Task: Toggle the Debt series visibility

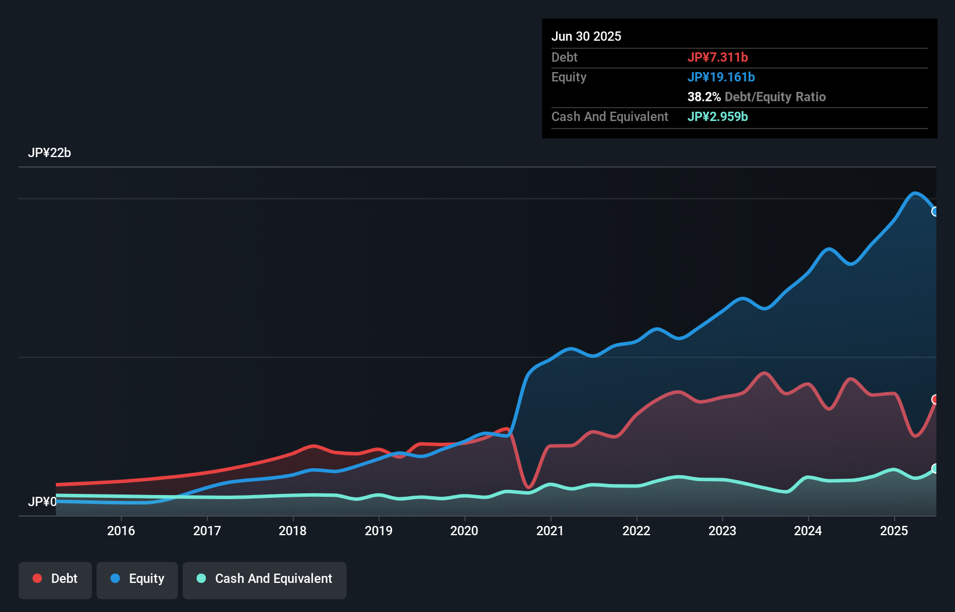Action: [55, 579]
